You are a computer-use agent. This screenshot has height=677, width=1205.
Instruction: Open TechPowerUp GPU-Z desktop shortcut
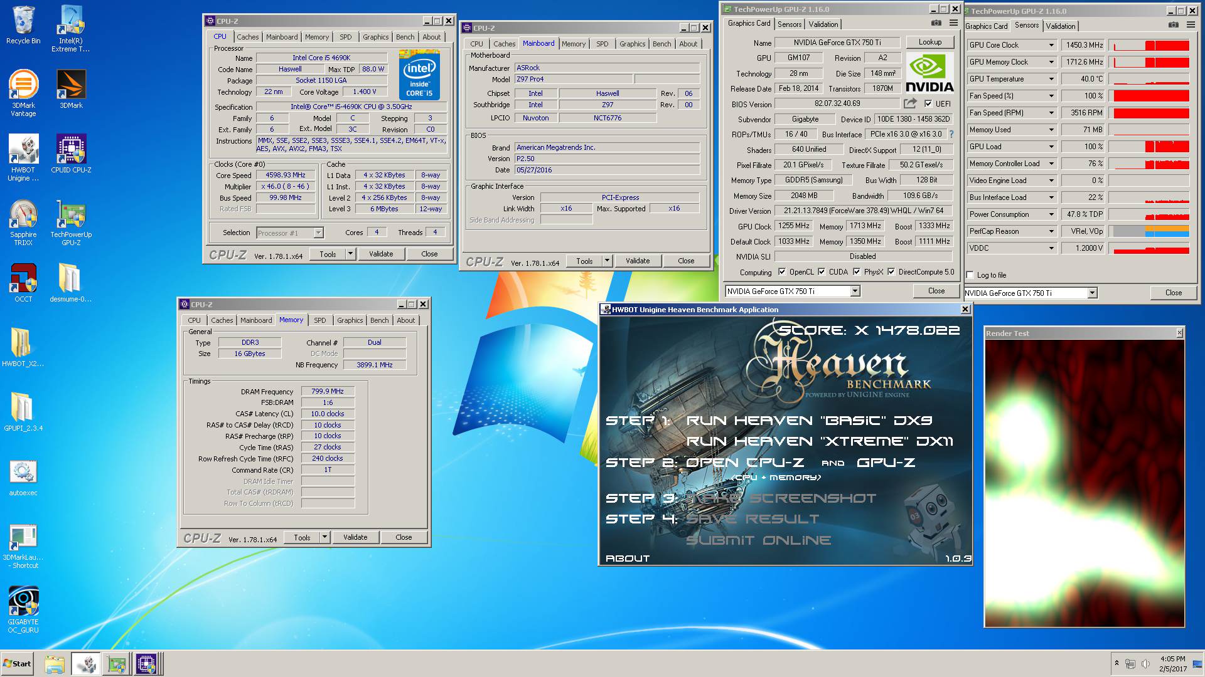point(71,223)
